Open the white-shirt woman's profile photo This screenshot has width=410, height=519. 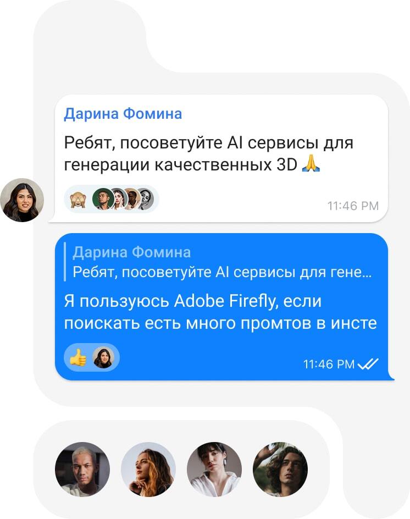pyautogui.click(x=214, y=470)
